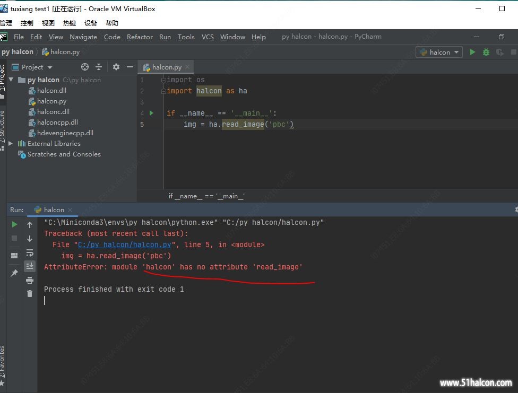Select halconc.dll in the project tree
This screenshot has width=518, height=393.
[x=49, y=111]
